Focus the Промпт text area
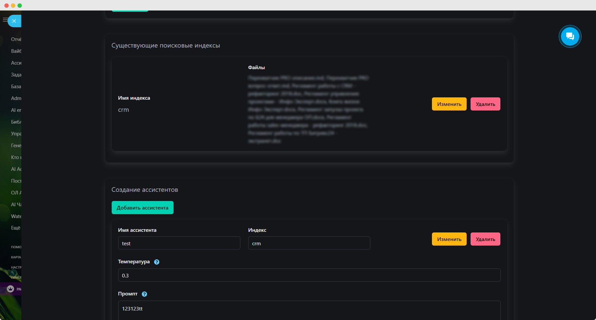The image size is (596, 320). point(309,310)
